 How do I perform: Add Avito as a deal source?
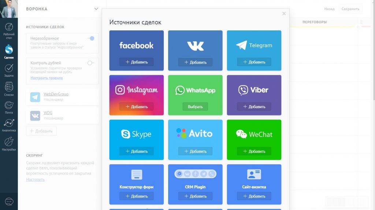tap(195, 151)
